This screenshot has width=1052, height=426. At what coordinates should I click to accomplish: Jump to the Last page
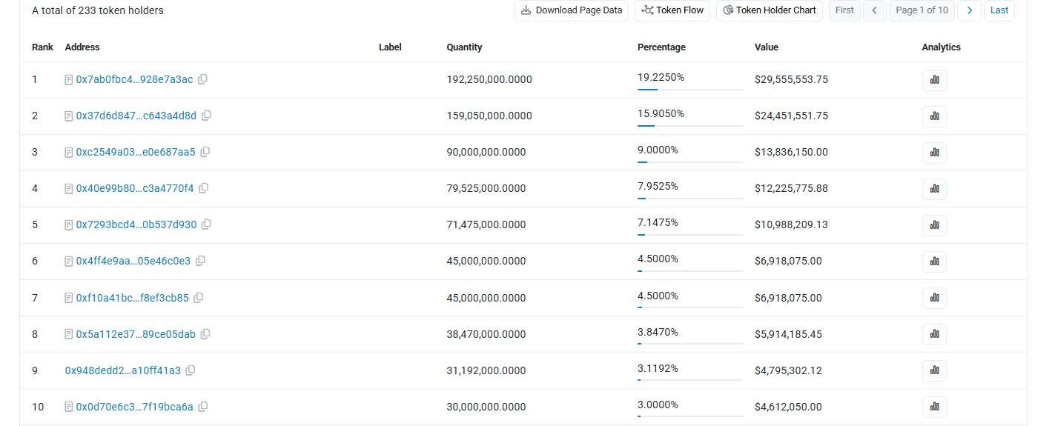point(999,10)
